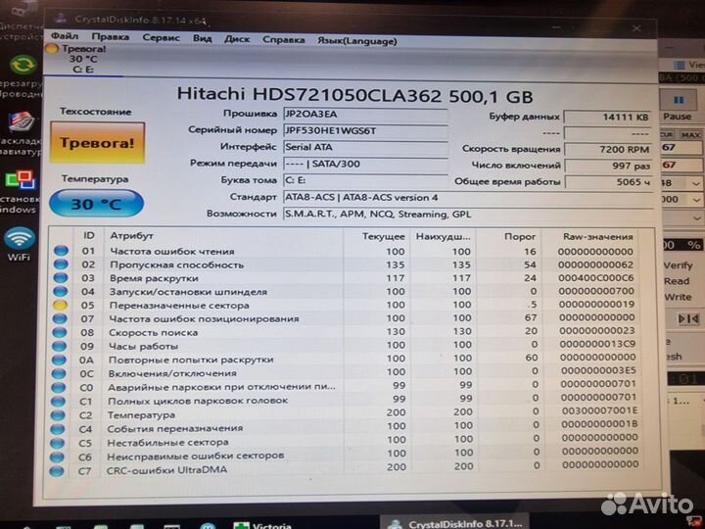Select the События переназначения row

[346, 427]
